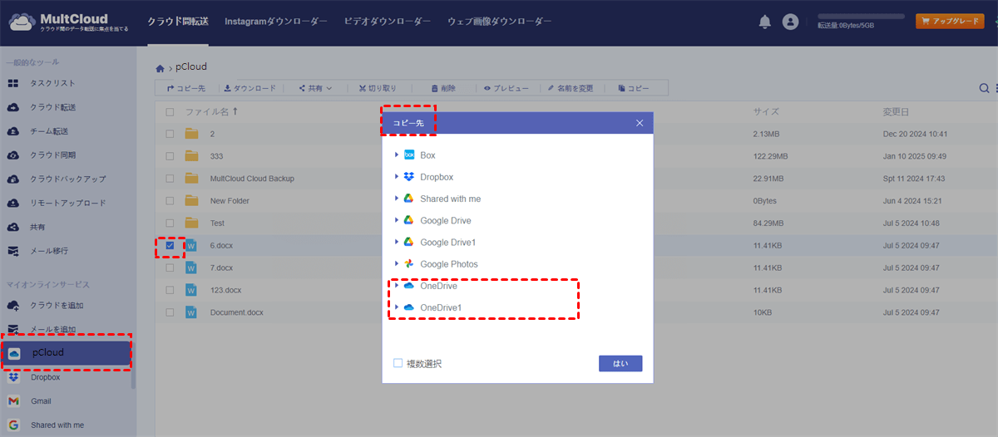998x437 pixels.
Task: Open the 共有 toolbar dropdown
Action: 315,88
